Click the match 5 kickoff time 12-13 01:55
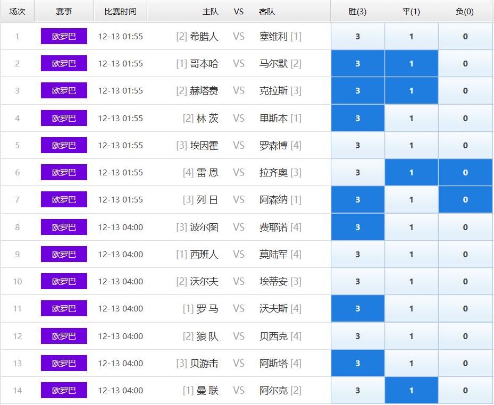This screenshot has width=494, height=405. pos(120,145)
